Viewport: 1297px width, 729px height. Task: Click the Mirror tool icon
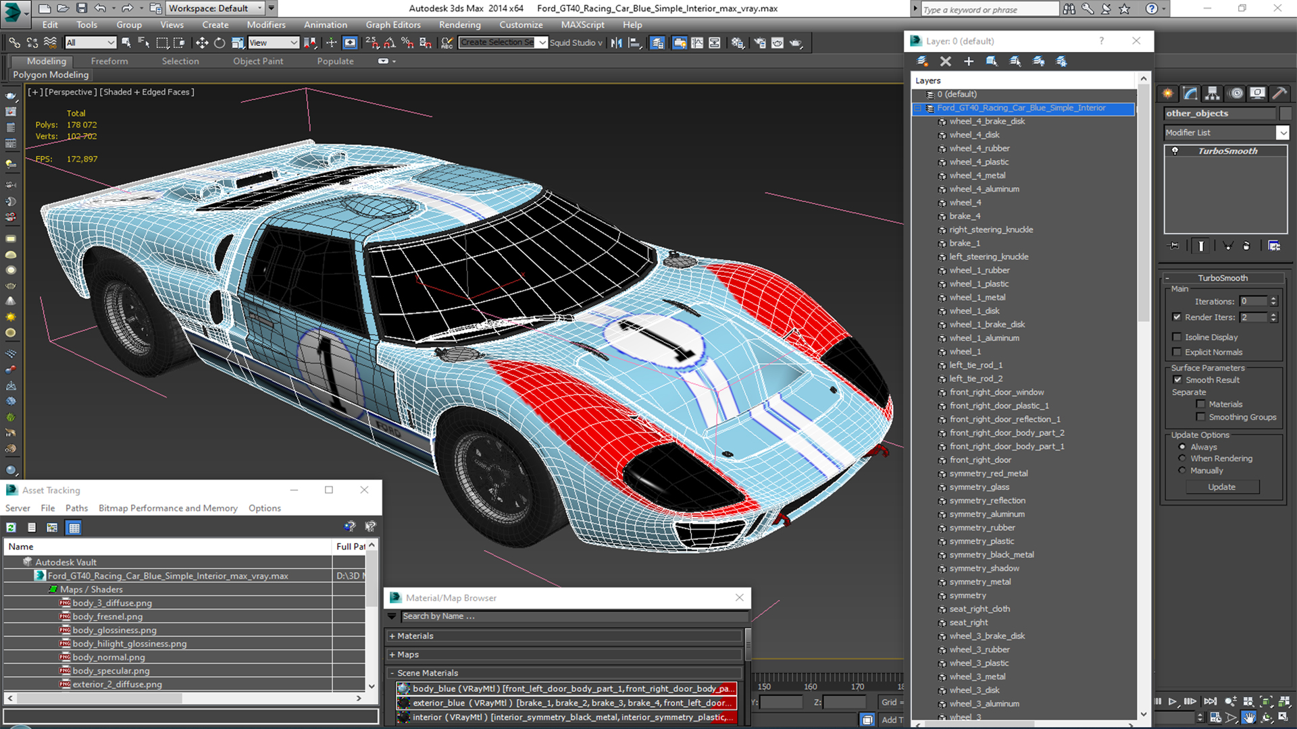point(616,43)
